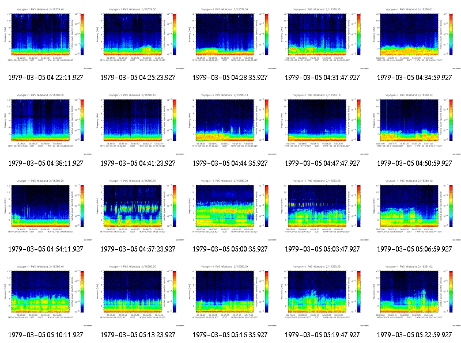Open the 04:22:11.927 spectrogram thumbnail
The height and width of the screenshot is (343, 461).
[x=46, y=38]
